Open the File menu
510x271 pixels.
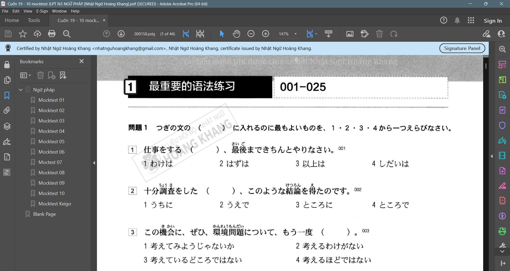[x=5, y=11]
